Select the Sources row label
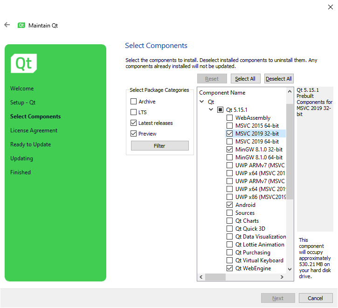The width and height of the screenshot is (338, 308). [245, 213]
